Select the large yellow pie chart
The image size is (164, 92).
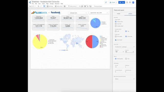coord(40,42)
